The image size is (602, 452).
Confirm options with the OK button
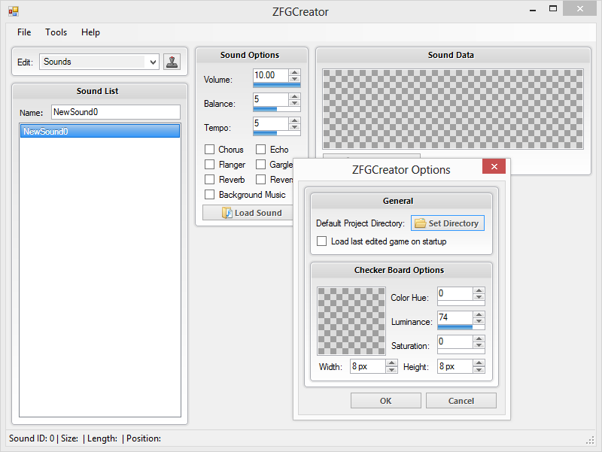386,401
